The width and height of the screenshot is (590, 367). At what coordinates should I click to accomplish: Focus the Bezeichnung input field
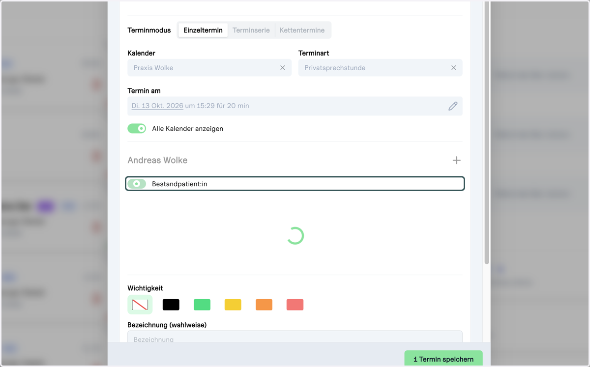click(x=295, y=337)
